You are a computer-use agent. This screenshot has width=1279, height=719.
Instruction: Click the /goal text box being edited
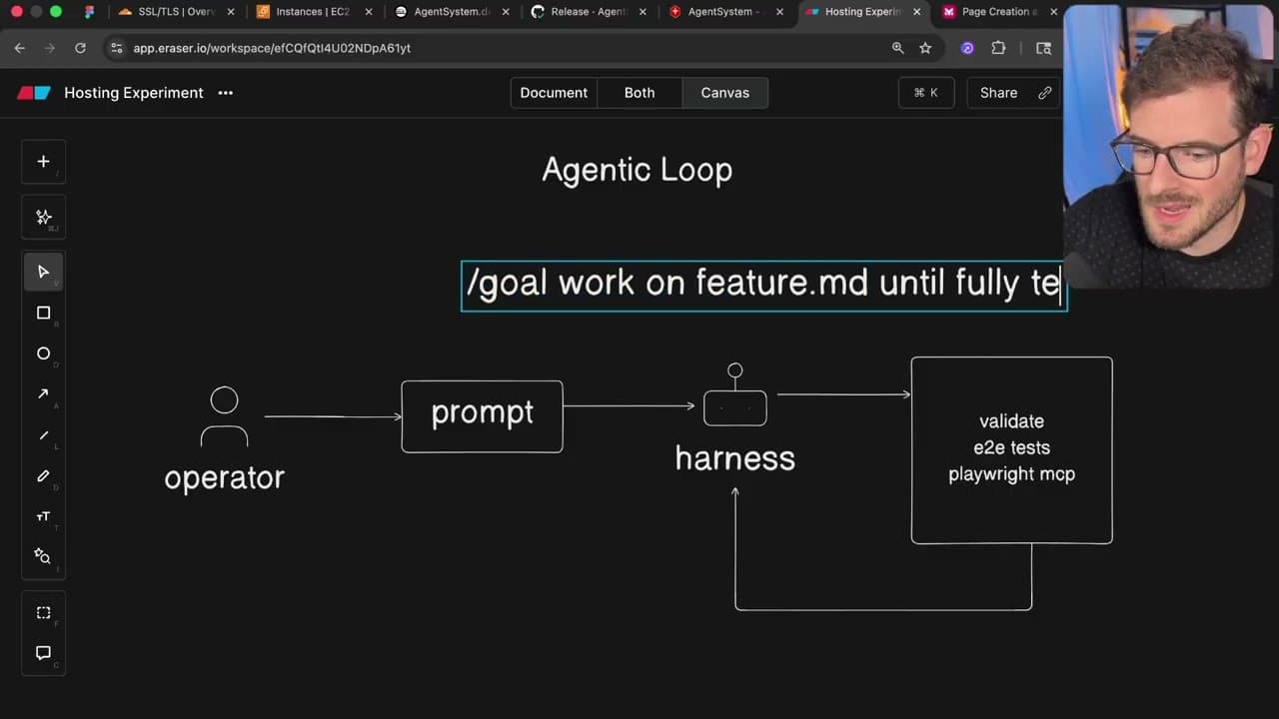[x=764, y=286]
